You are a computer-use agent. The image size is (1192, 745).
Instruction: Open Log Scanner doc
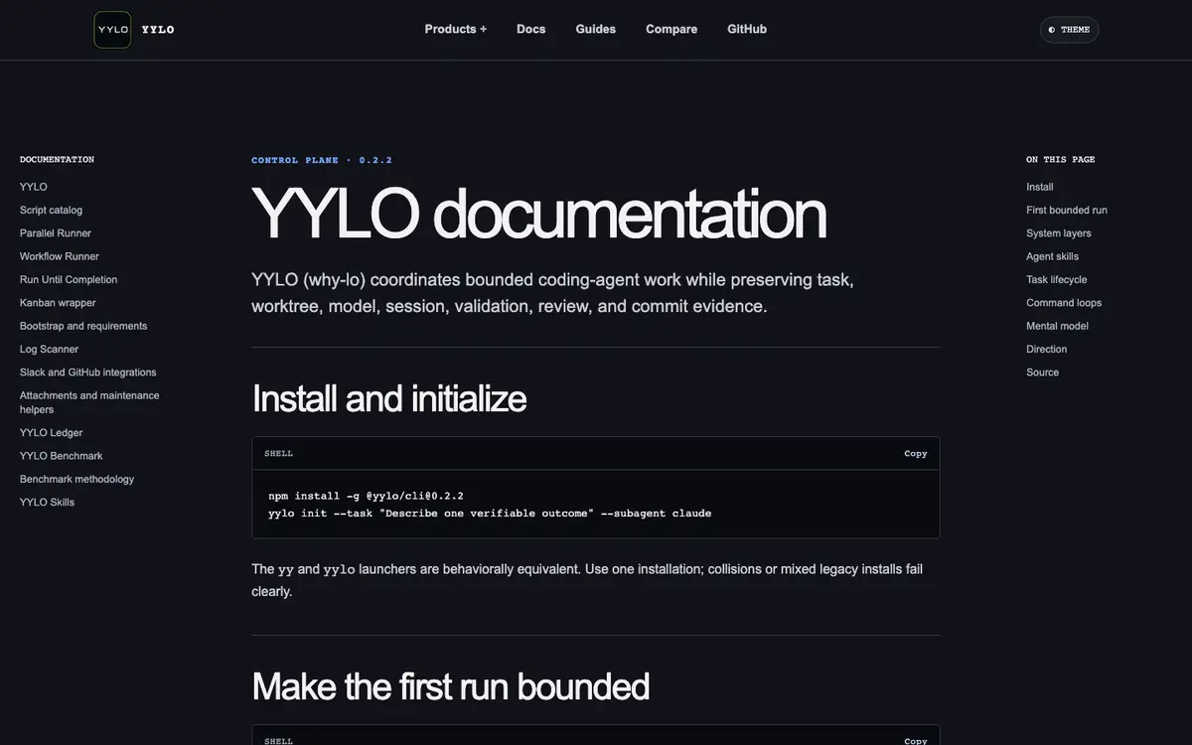pos(49,349)
